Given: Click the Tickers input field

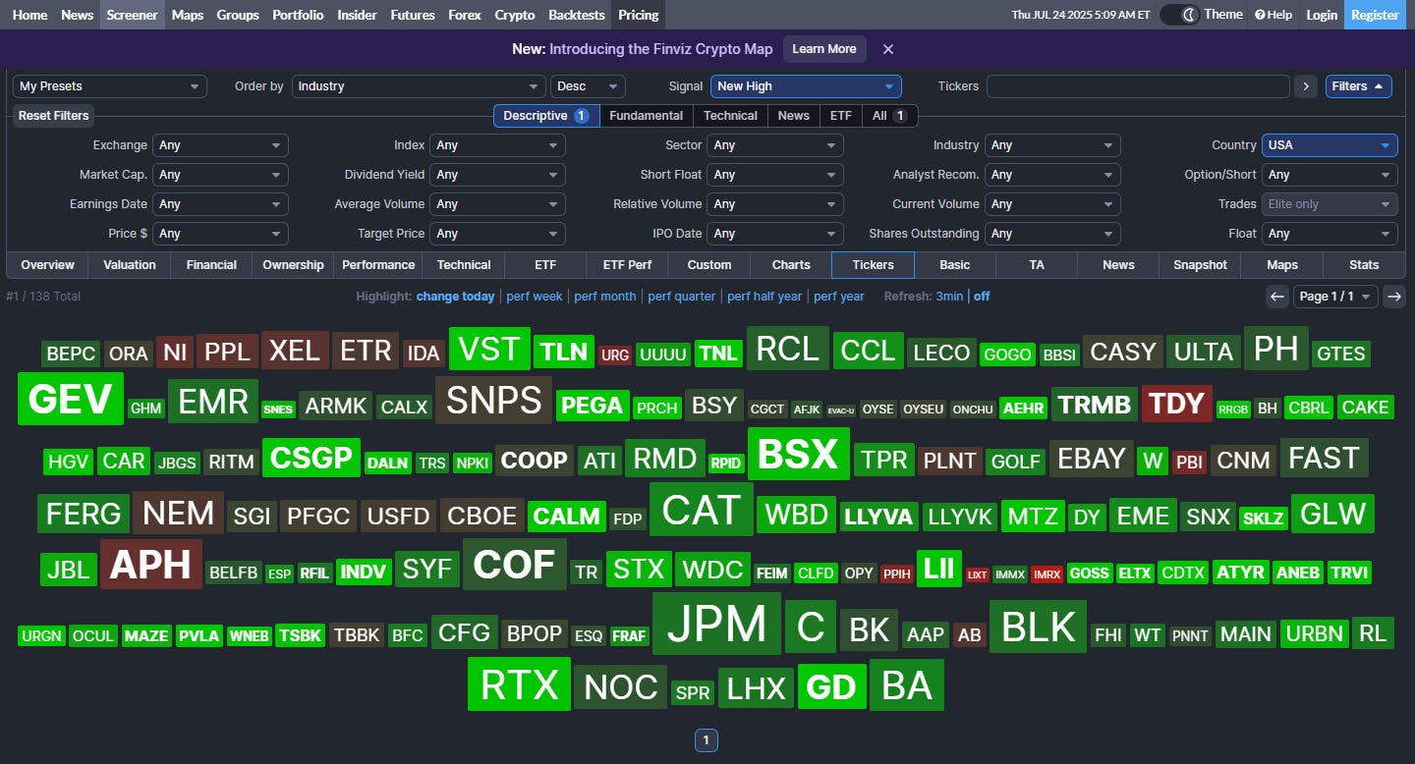Looking at the screenshot, I should (x=1138, y=86).
